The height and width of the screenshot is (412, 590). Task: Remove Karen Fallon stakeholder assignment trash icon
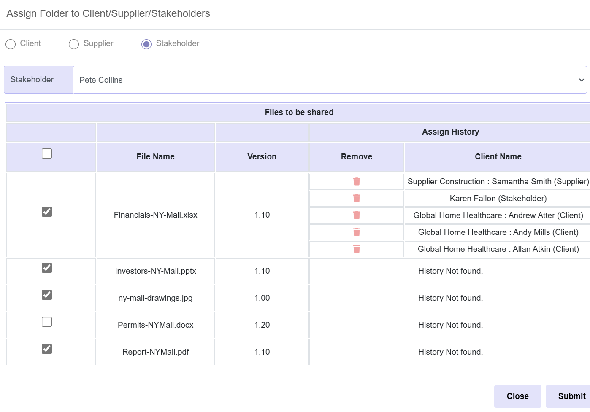(357, 198)
